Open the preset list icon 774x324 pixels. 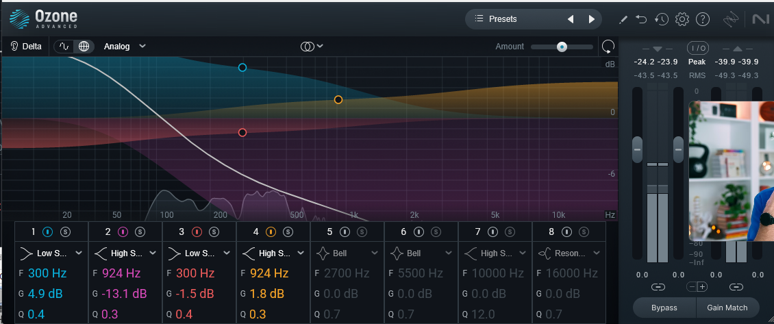(x=479, y=18)
